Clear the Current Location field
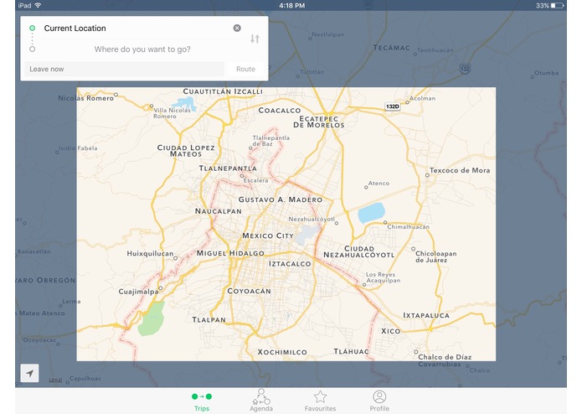 pyautogui.click(x=237, y=28)
